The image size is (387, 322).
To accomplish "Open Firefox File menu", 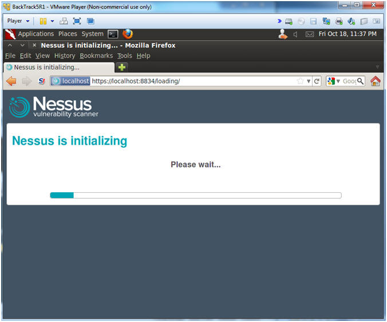I will [x=10, y=55].
